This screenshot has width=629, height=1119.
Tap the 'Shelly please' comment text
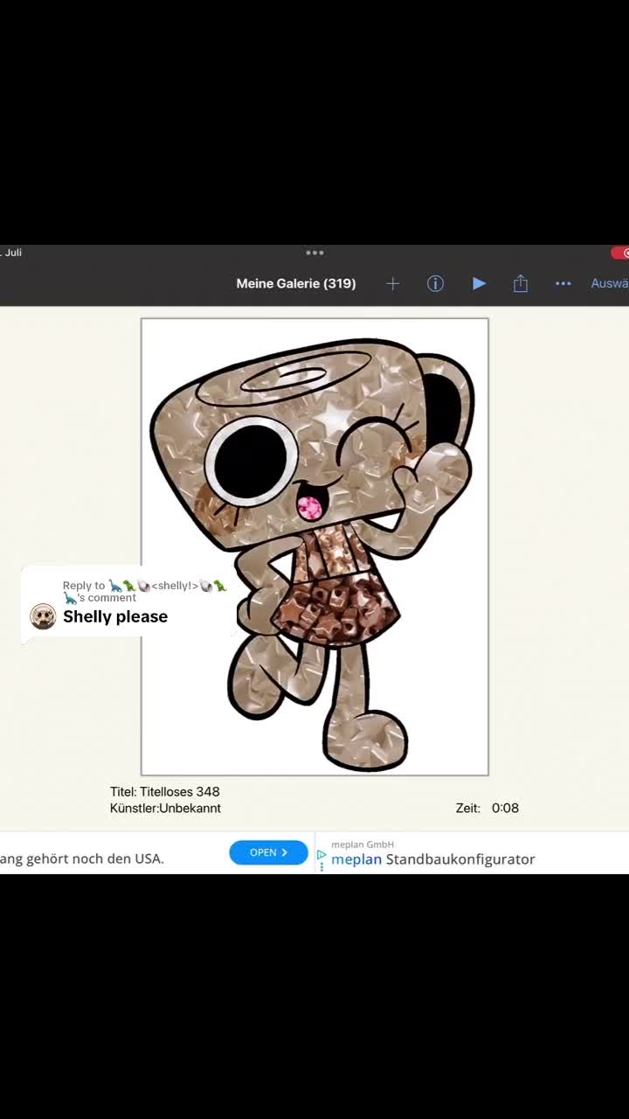115,616
